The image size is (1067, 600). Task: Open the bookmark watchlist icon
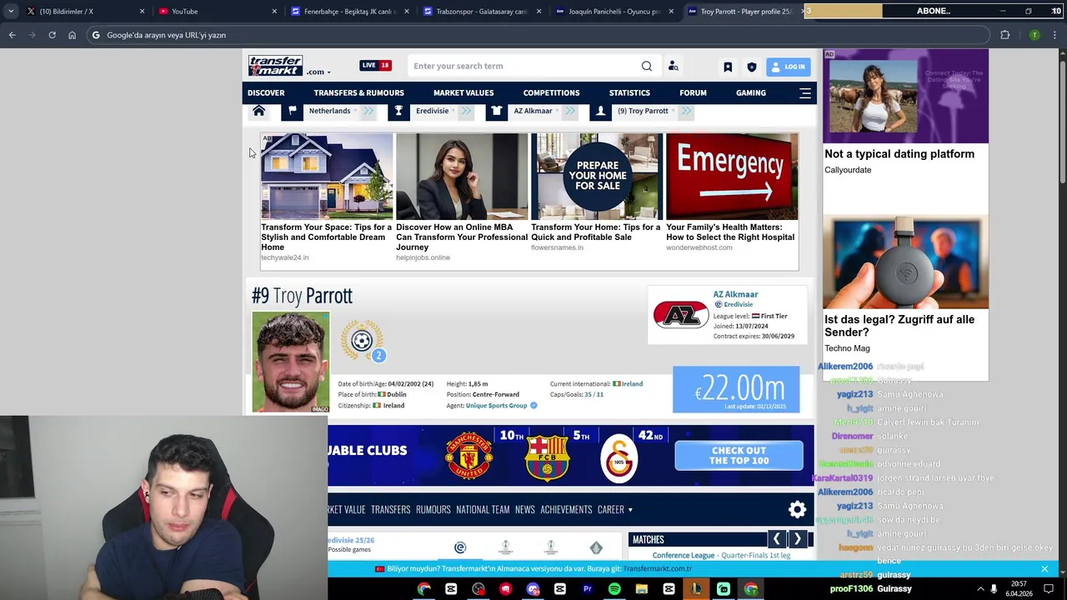click(x=728, y=67)
